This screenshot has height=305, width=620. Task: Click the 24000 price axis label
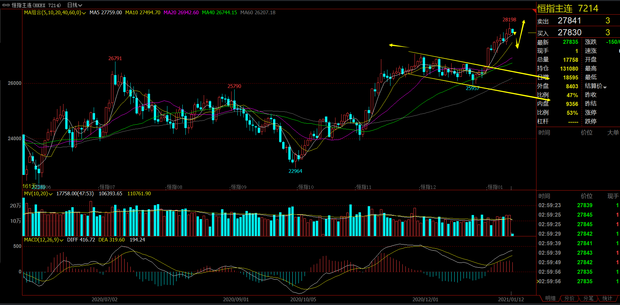tap(15, 139)
